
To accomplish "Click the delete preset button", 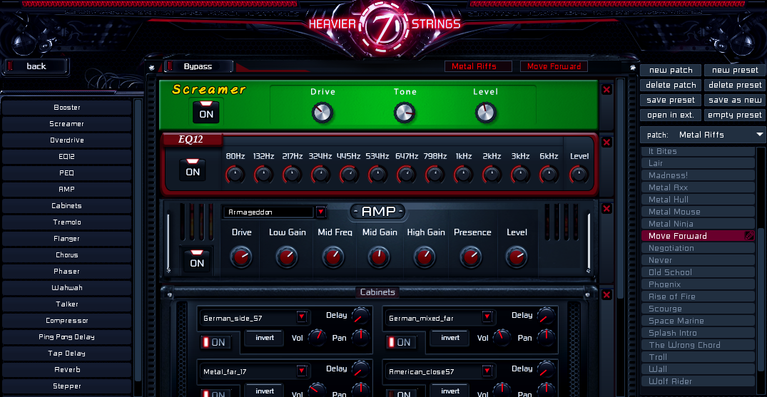I will coord(735,85).
